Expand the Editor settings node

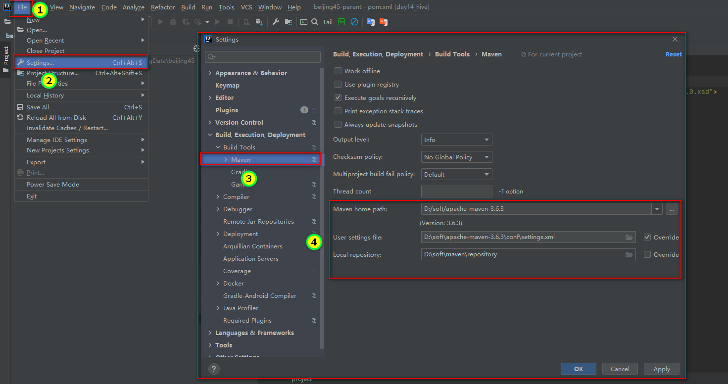[x=210, y=98]
